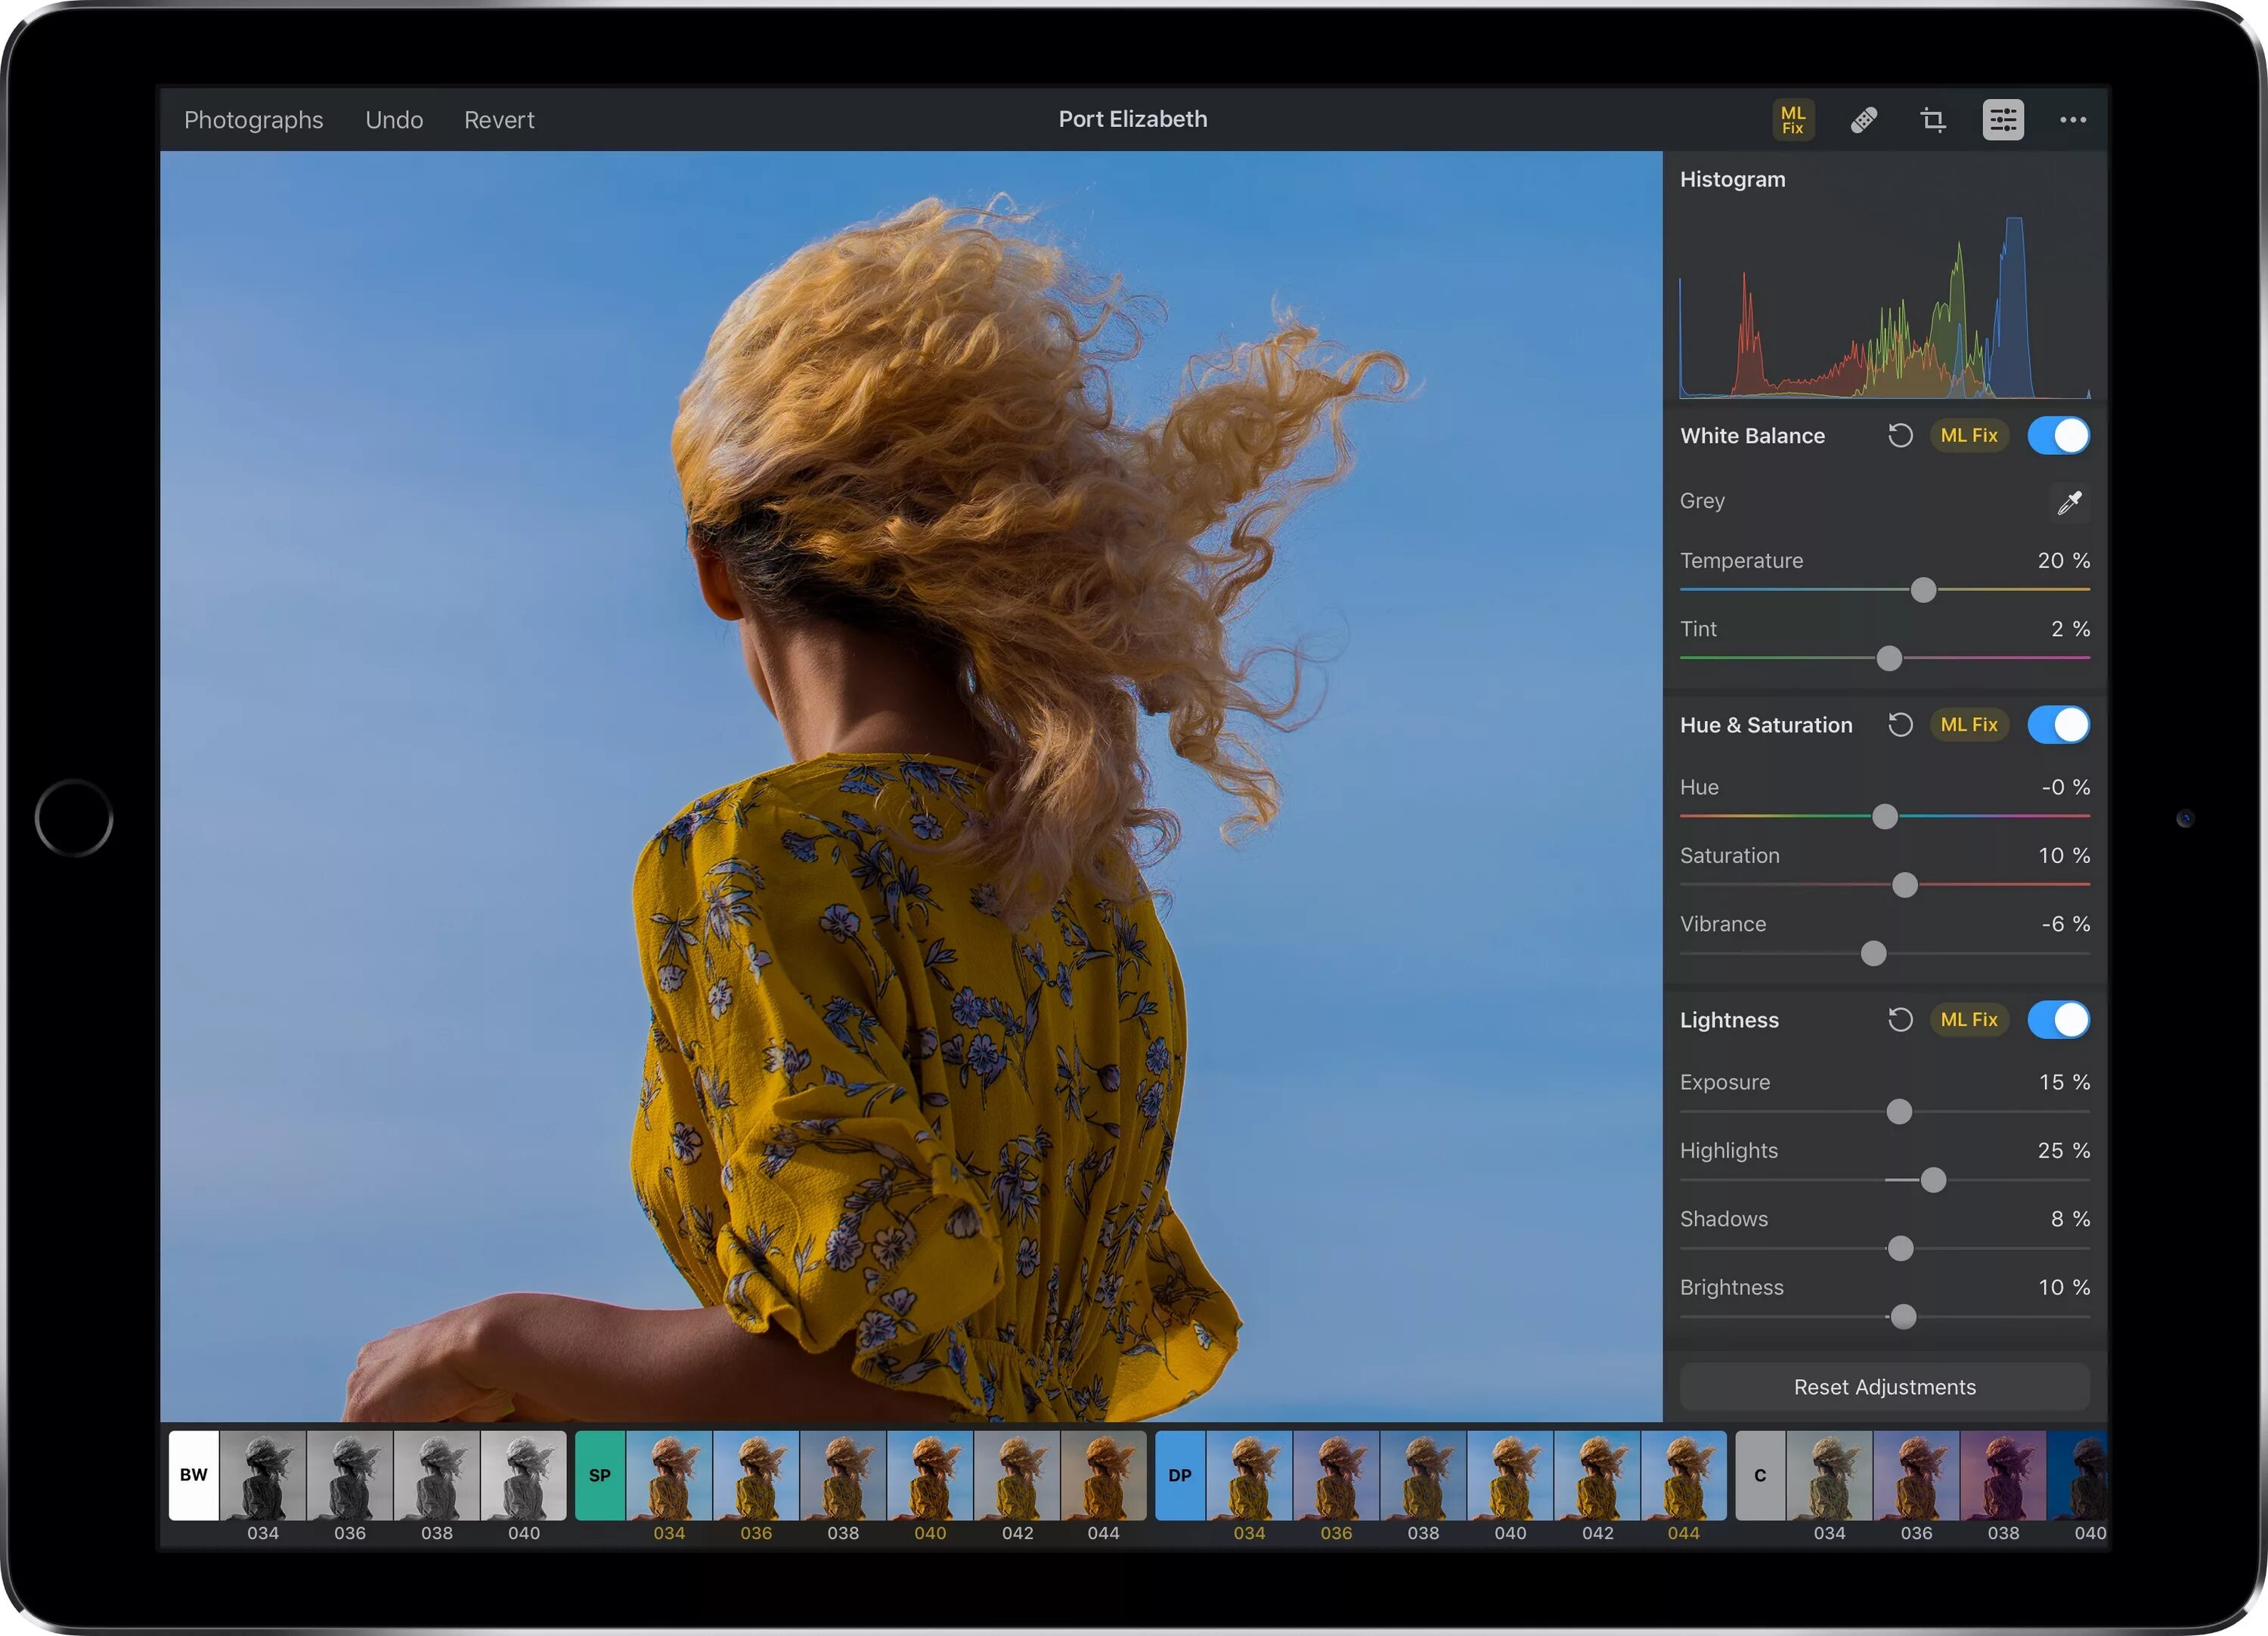Reset Lightness with circular arrow icon

coord(1899,1019)
